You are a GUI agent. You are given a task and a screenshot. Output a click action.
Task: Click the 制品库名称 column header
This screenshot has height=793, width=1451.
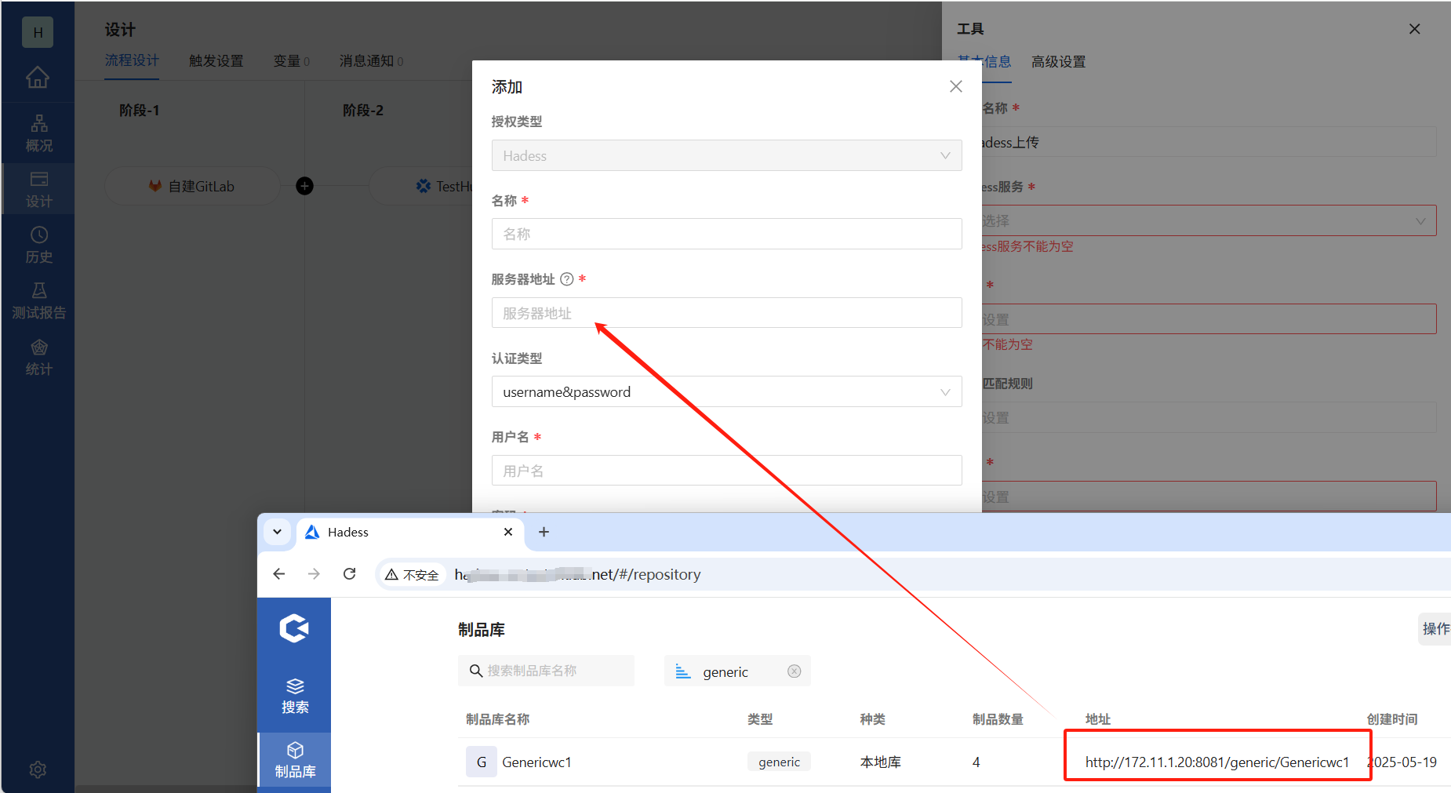pos(497,719)
